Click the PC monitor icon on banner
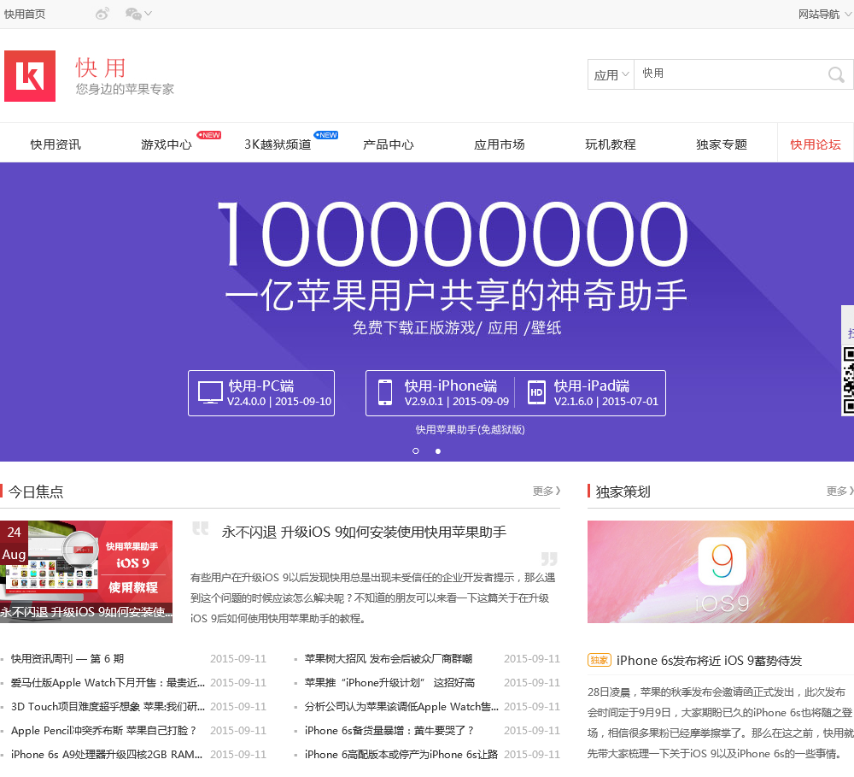Viewport: 854px width, 777px height. (210, 392)
